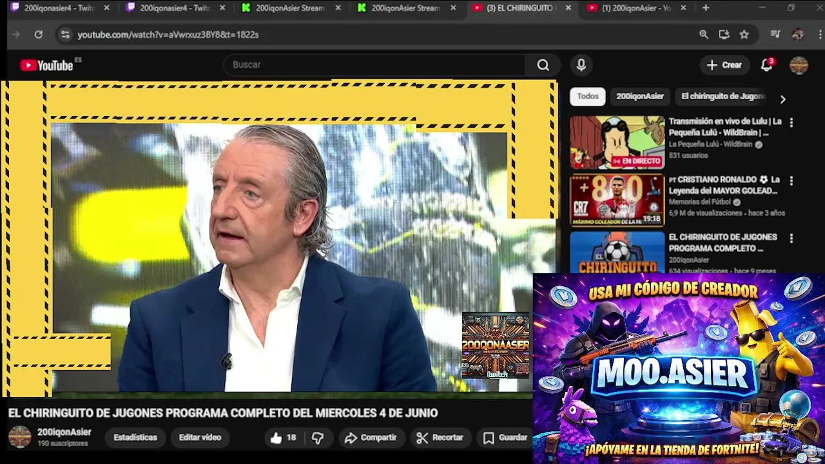This screenshot has height=464, width=825.
Task: Switch to second 200iqonasier4 Twitch tab
Action: pos(175,8)
